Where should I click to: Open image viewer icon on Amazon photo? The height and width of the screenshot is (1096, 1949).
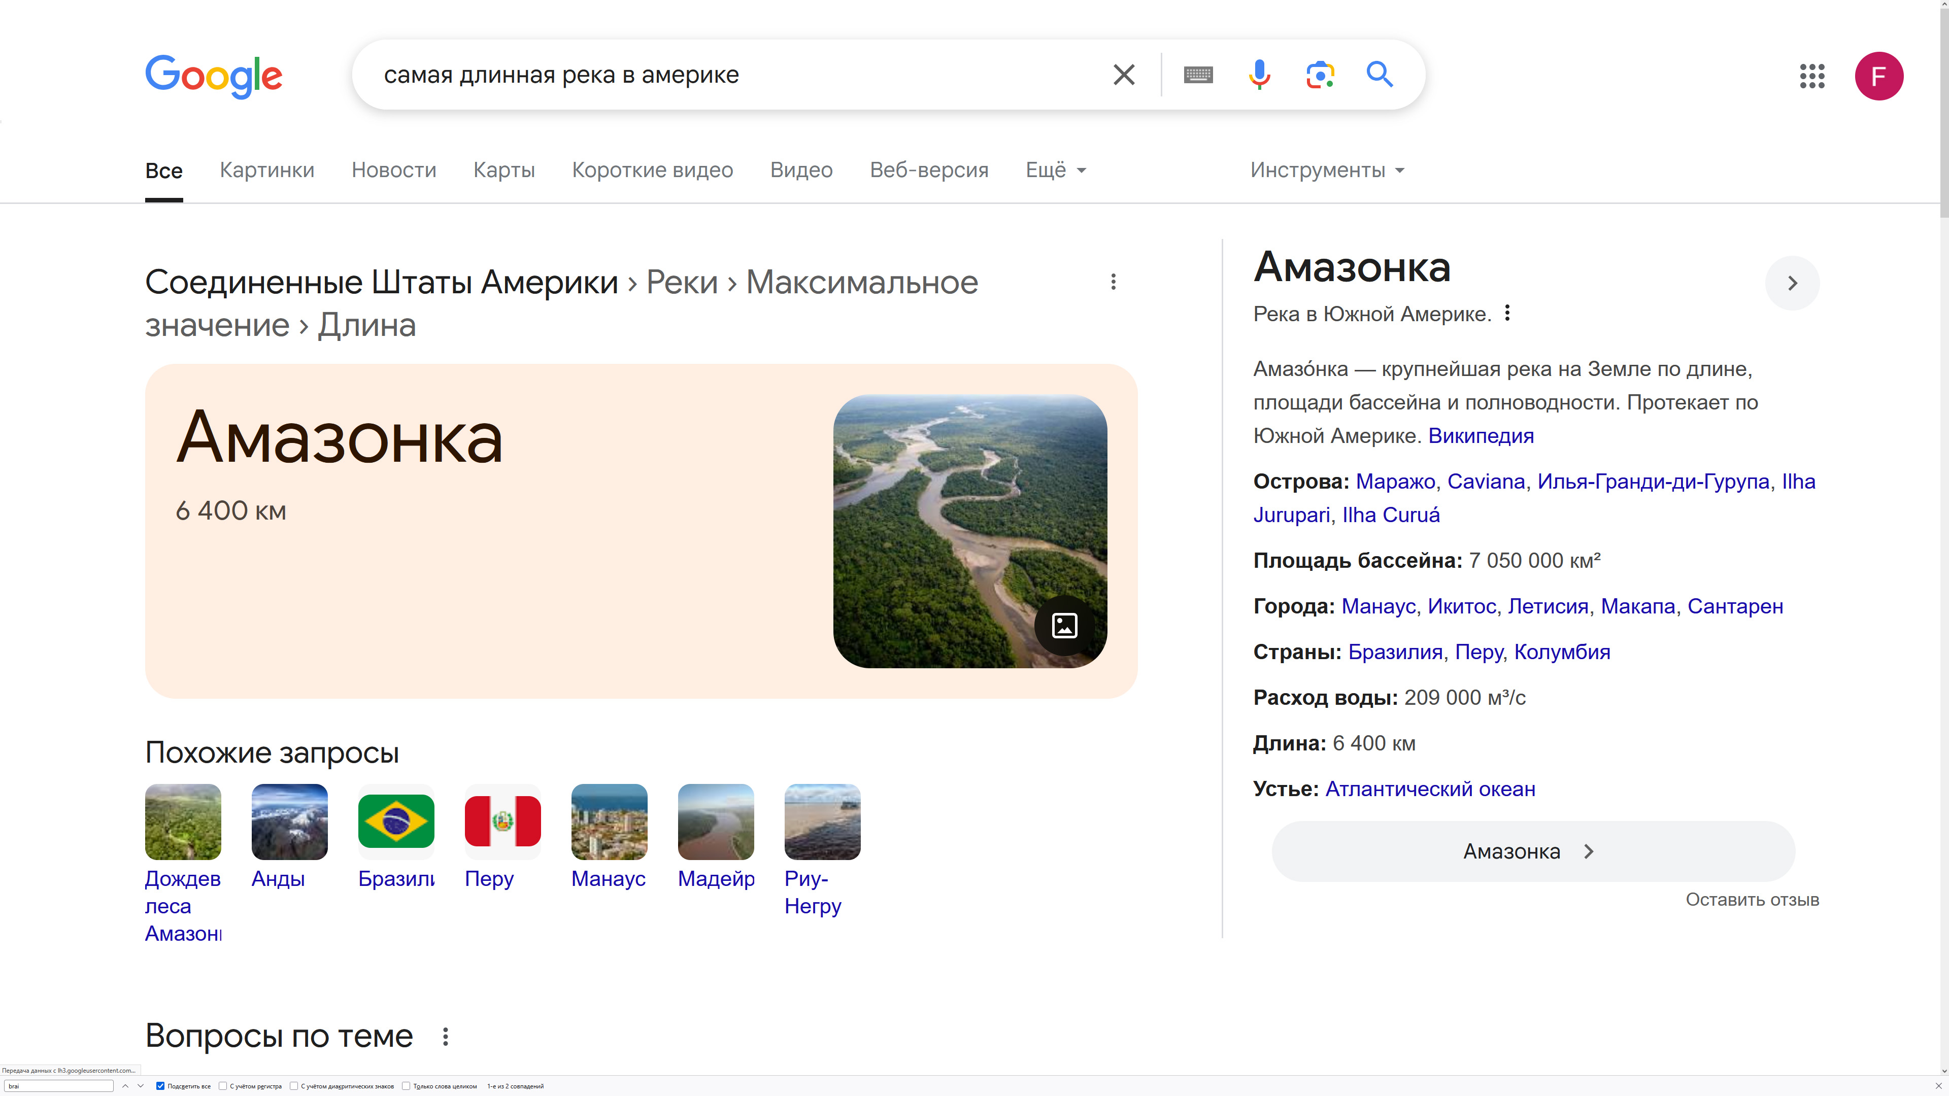[1064, 626]
